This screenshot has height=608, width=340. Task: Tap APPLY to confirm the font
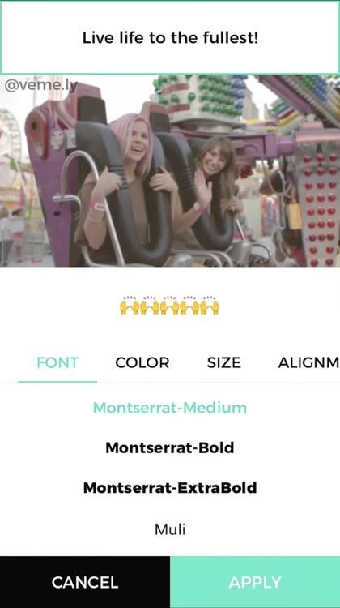[x=255, y=582]
